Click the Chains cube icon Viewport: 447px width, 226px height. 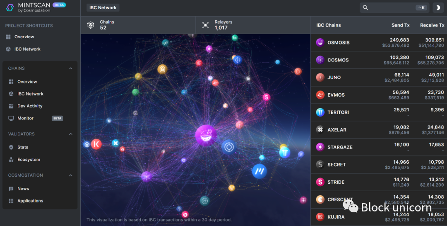point(91,25)
